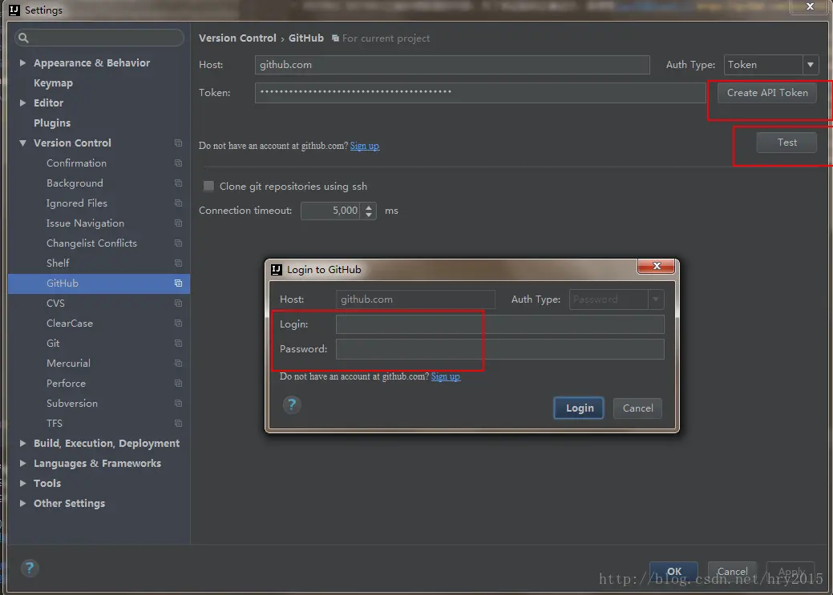Close the Login to GitHub dialog
Viewport: 833px width, 595px height.
[657, 266]
